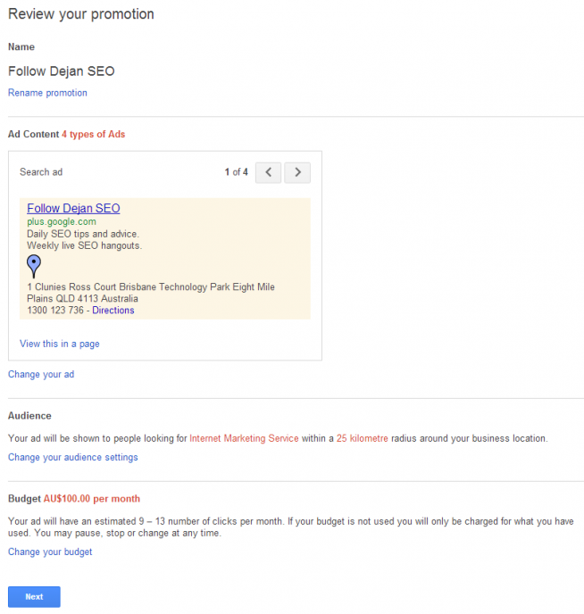This screenshot has width=584, height=614.
Task: Click the blue map pin icon
Action: (34, 266)
